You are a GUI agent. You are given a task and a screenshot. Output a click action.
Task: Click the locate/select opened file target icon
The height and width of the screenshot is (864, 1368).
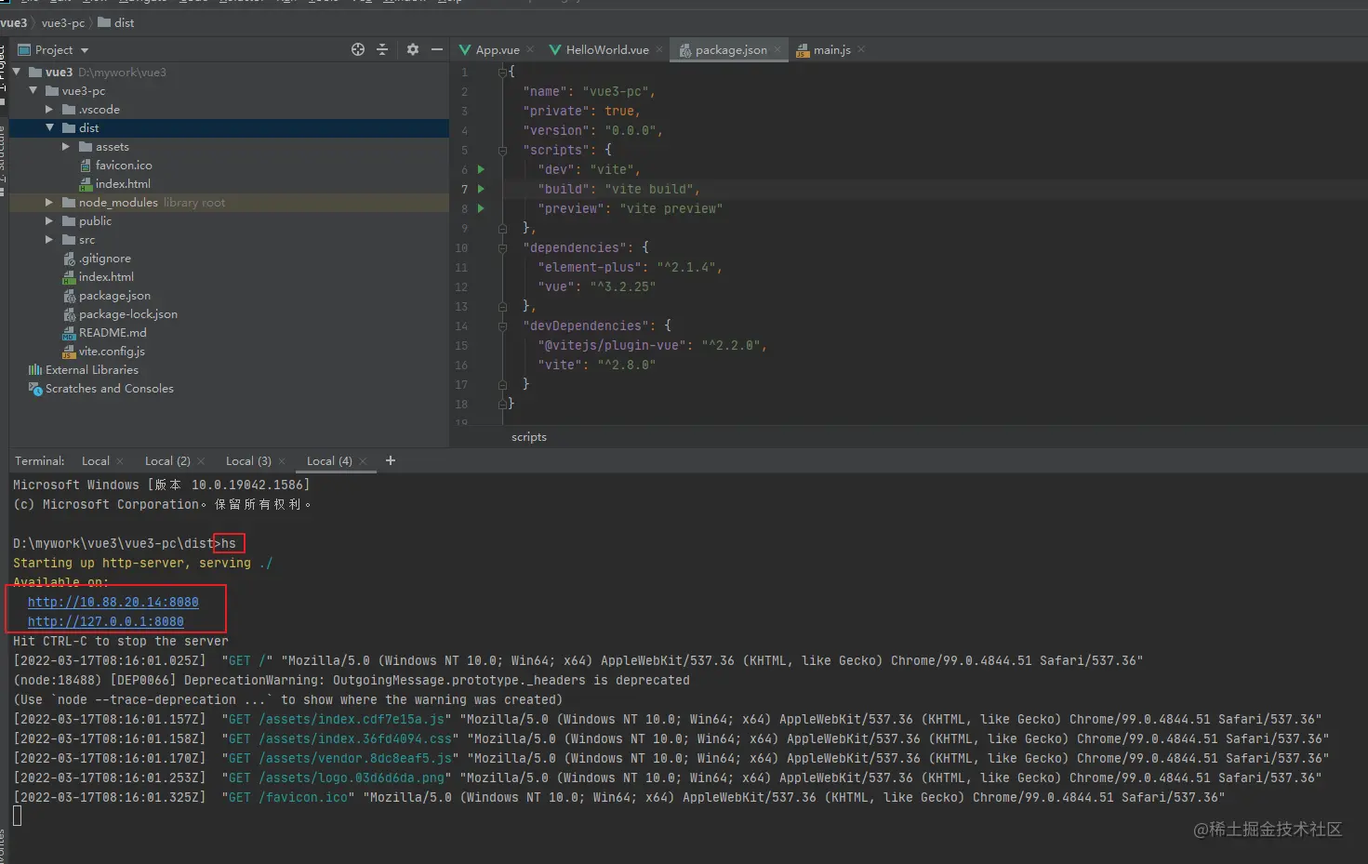[358, 49]
